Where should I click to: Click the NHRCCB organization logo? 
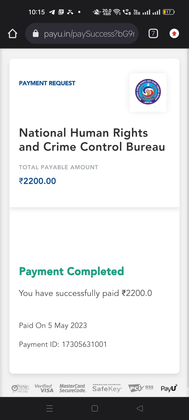(148, 92)
